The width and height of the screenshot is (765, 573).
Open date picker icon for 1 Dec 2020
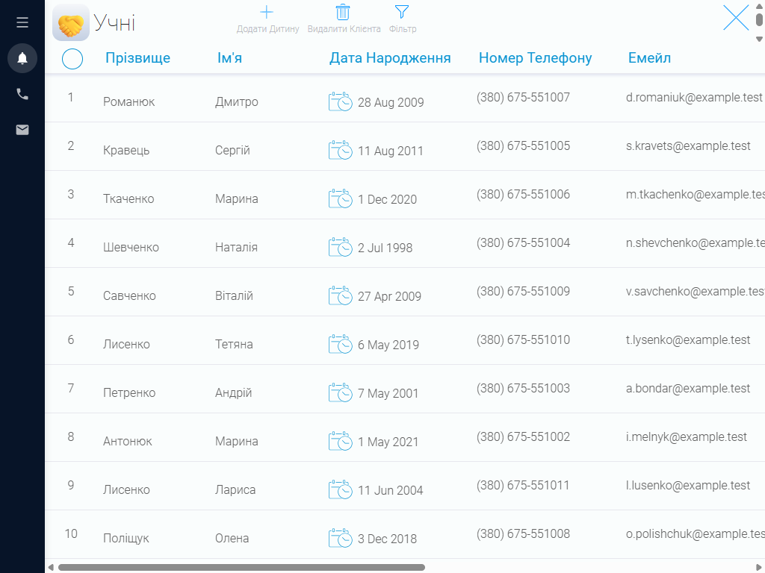click(341, 198)
